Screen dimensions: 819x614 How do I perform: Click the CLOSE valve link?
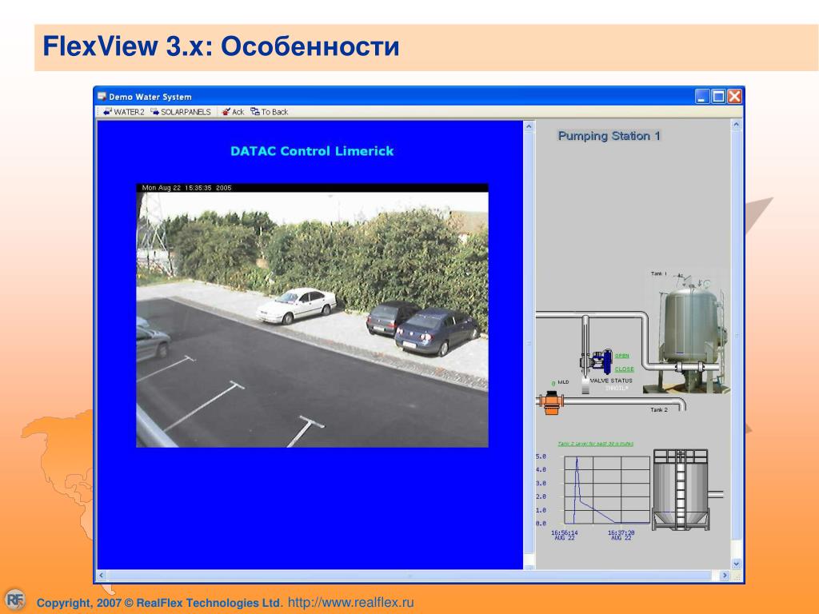(x=624, y=369)
